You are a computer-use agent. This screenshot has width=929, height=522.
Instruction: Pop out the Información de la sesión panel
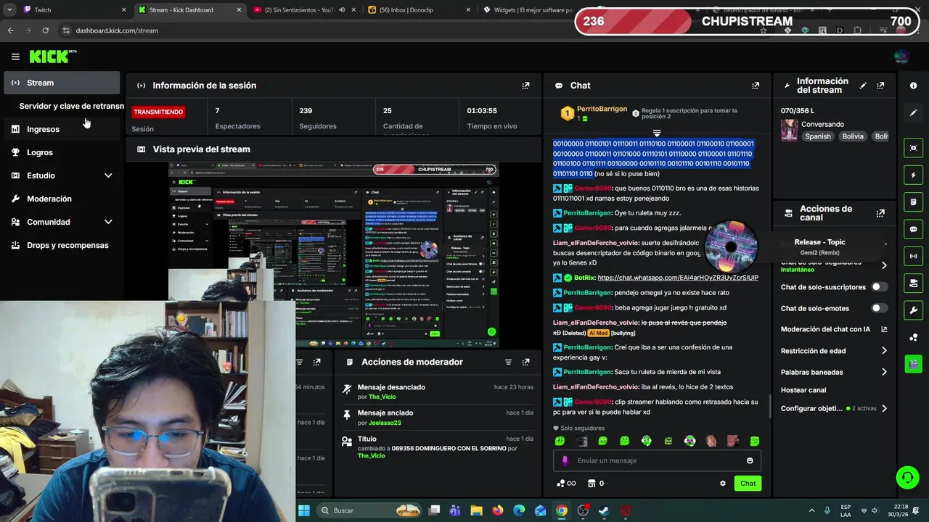point(525,86)
